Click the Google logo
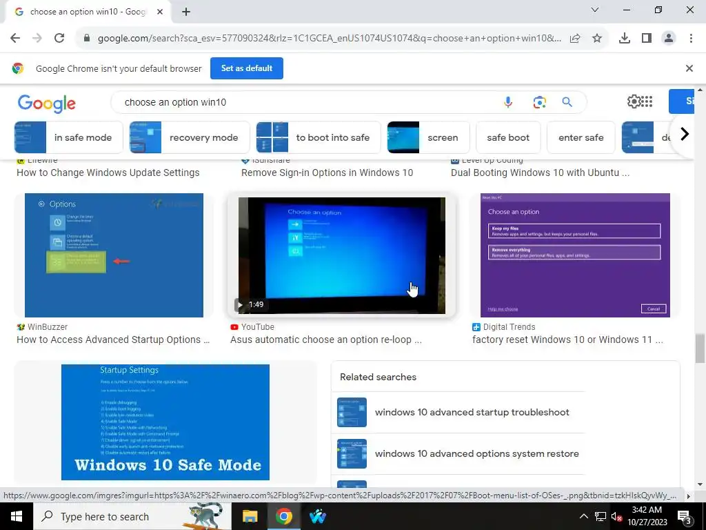This screenshot has height=530, width=706. 46,104
